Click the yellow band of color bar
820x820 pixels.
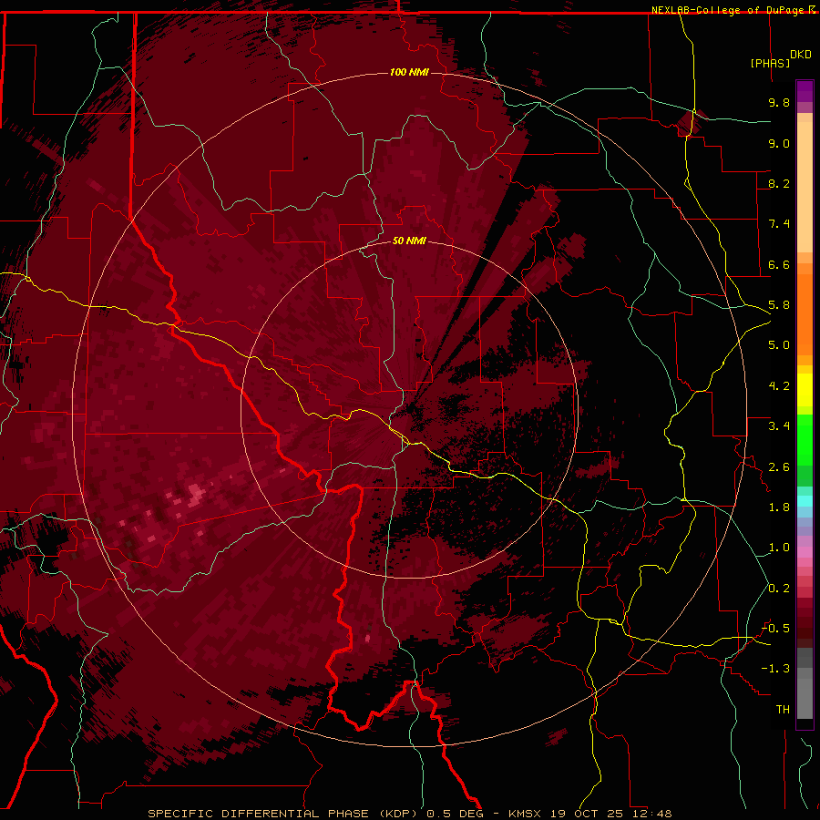click(x=805, y=390)
